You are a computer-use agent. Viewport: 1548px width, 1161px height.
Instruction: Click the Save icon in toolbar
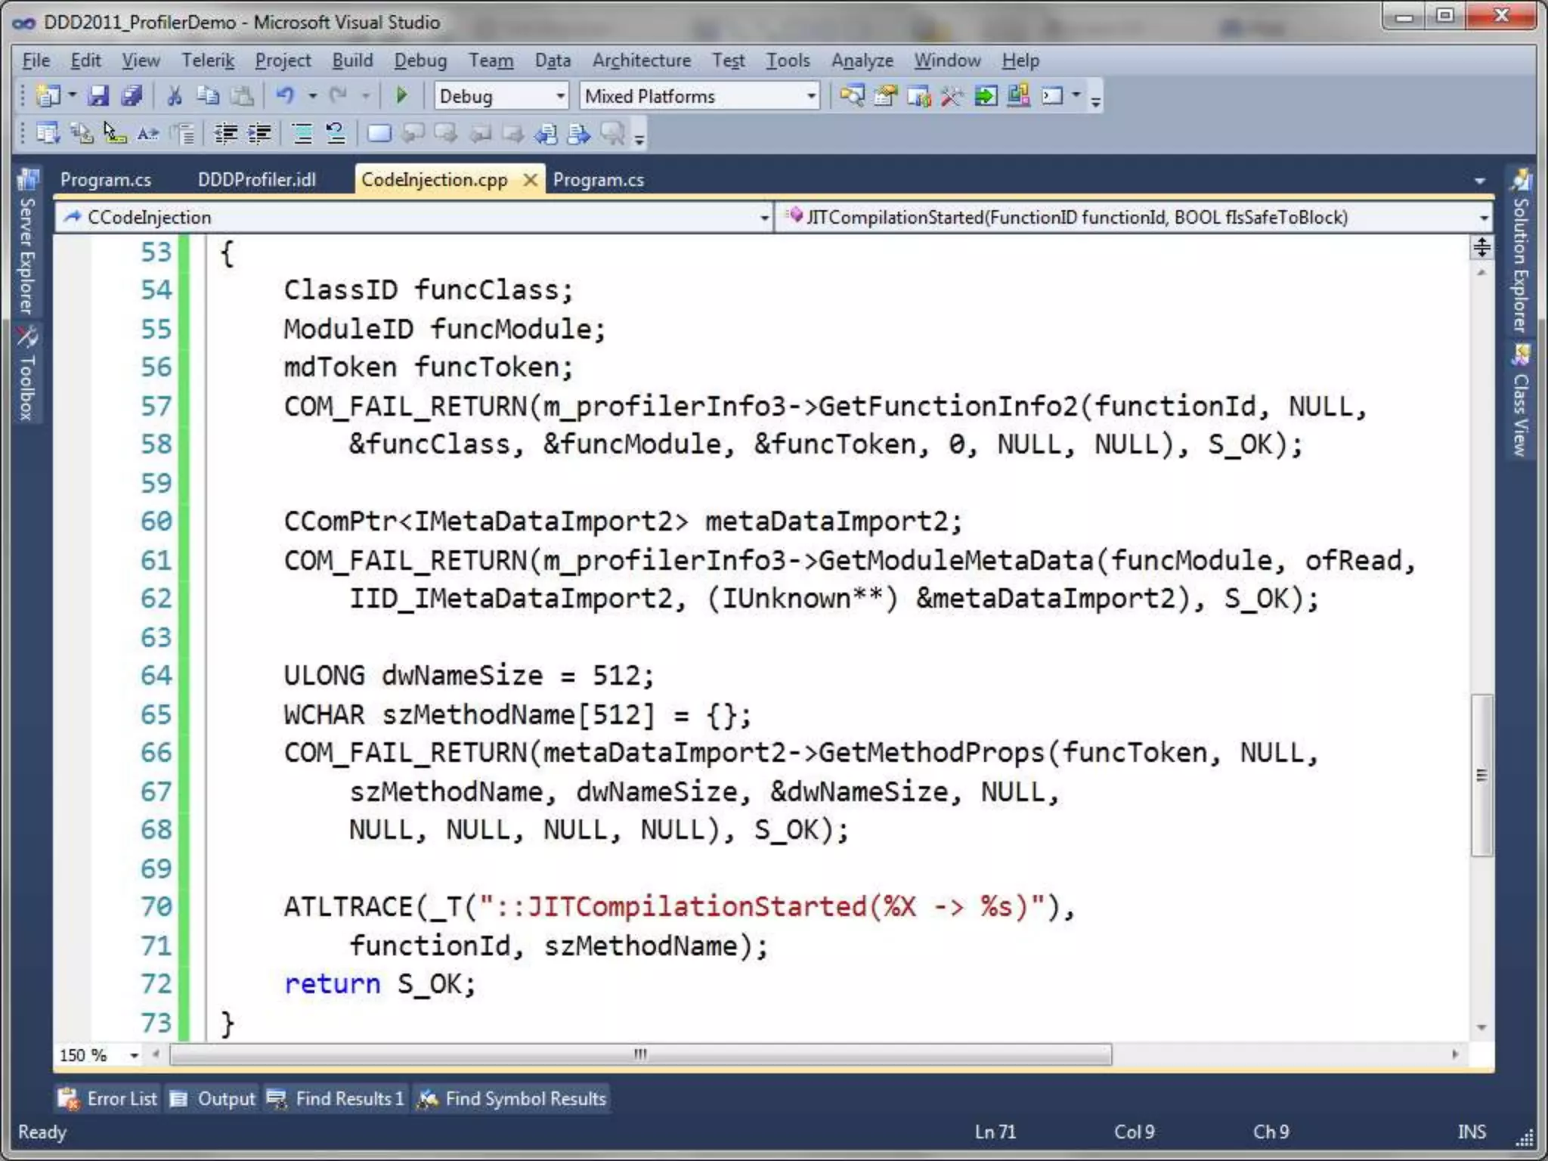coord(98,96)
